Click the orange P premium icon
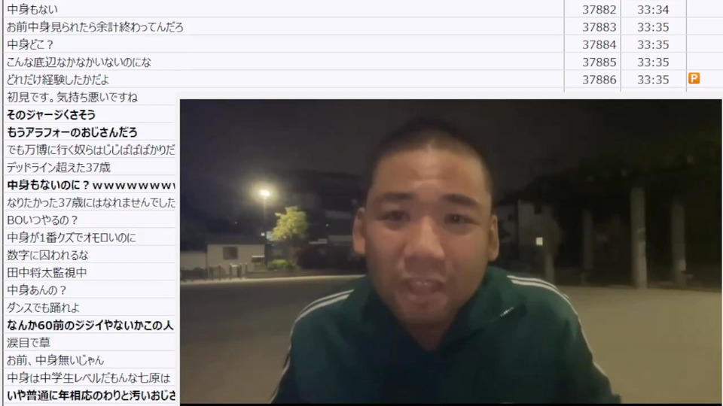 (694, 78)
